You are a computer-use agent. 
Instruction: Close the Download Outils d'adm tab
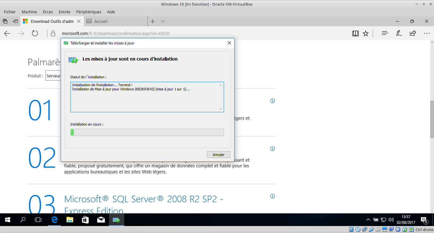click(79, 21)
